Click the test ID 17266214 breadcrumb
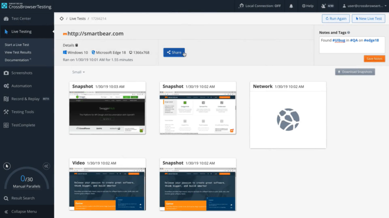This screenshot has width=389, height=218. pos(99,19)
